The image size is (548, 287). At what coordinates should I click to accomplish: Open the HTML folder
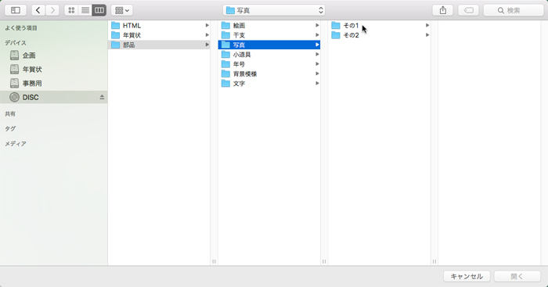coord(159,26)
